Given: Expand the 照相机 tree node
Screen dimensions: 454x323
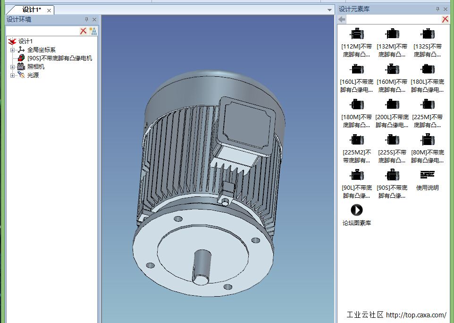Looking at the screenshot, I should coord(13,67).
